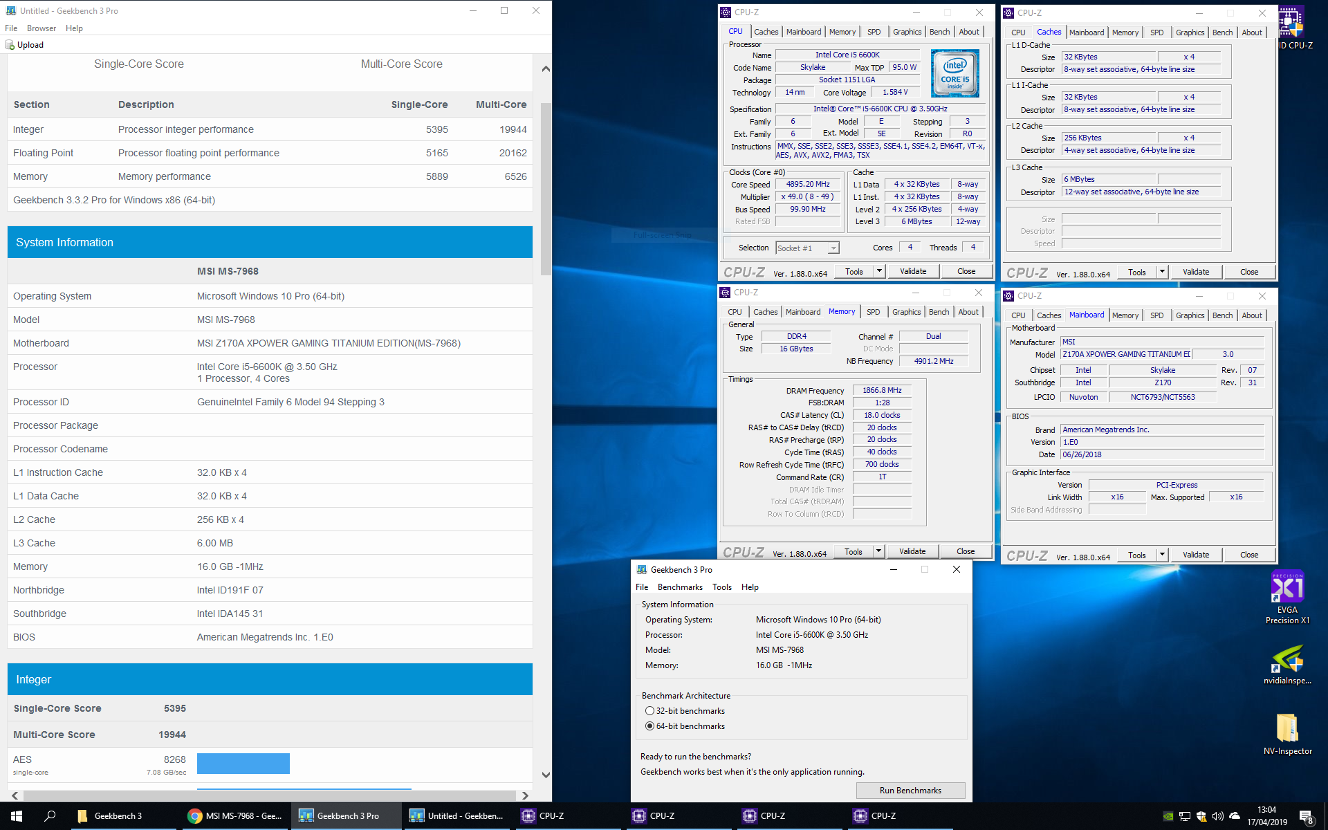
Task: Click the Memory single-core score 5889
Action: 436,176
